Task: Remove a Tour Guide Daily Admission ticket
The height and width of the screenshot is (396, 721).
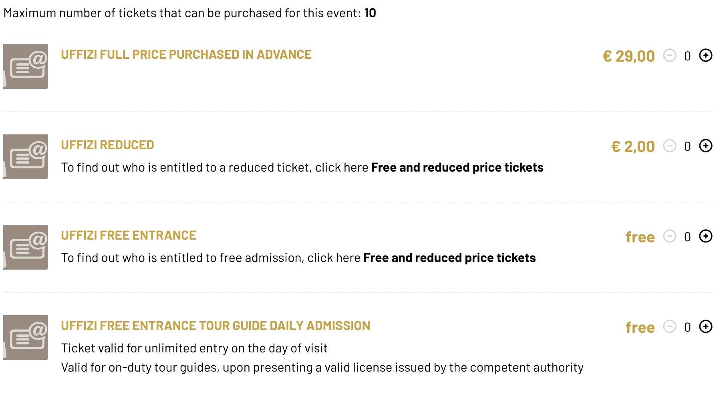Action: [669, 326]
